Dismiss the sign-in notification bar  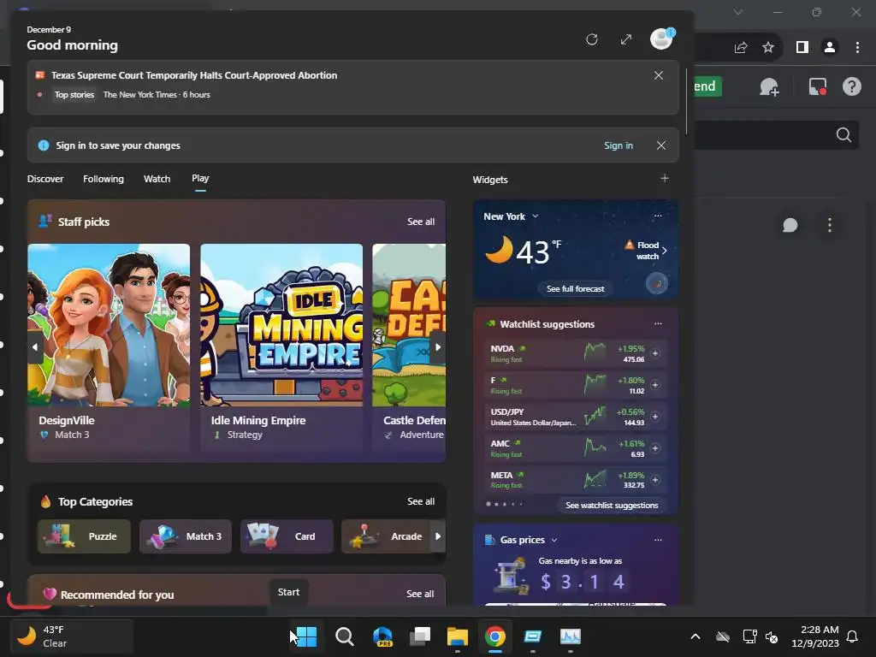pos(661,145)
